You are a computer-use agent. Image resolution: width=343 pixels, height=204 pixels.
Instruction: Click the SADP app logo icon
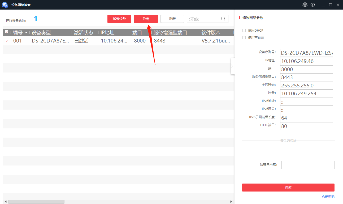5,5
